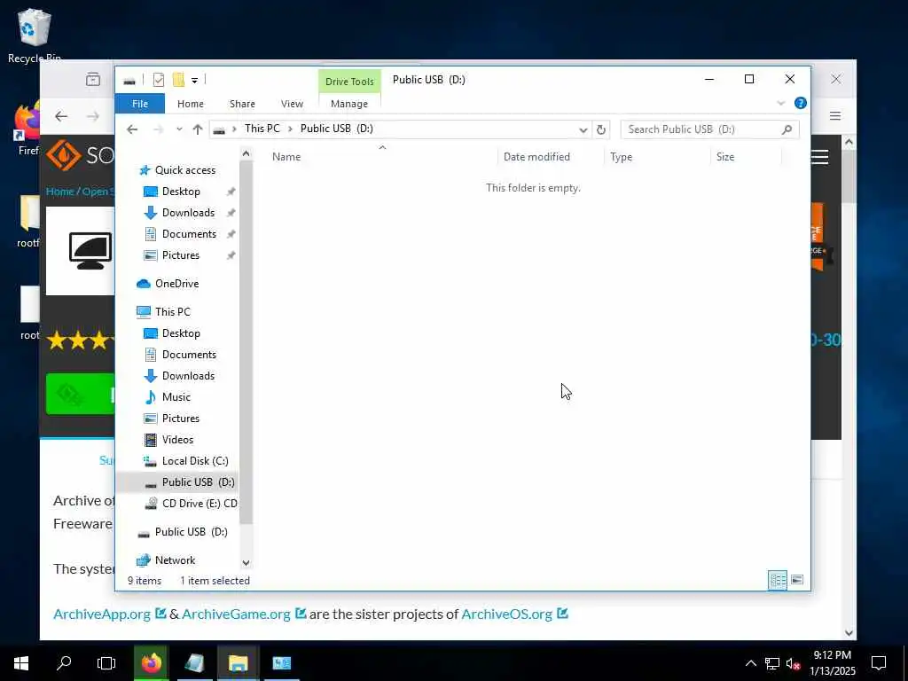
Task: Click the Explorer Back arrow button
Action: click(132, 129)
